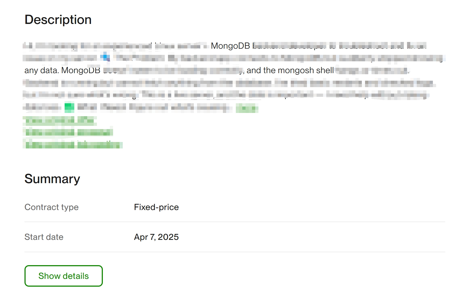Click the Show details button
The height and width of the screenshot is (295, 459).
(64, 276)
